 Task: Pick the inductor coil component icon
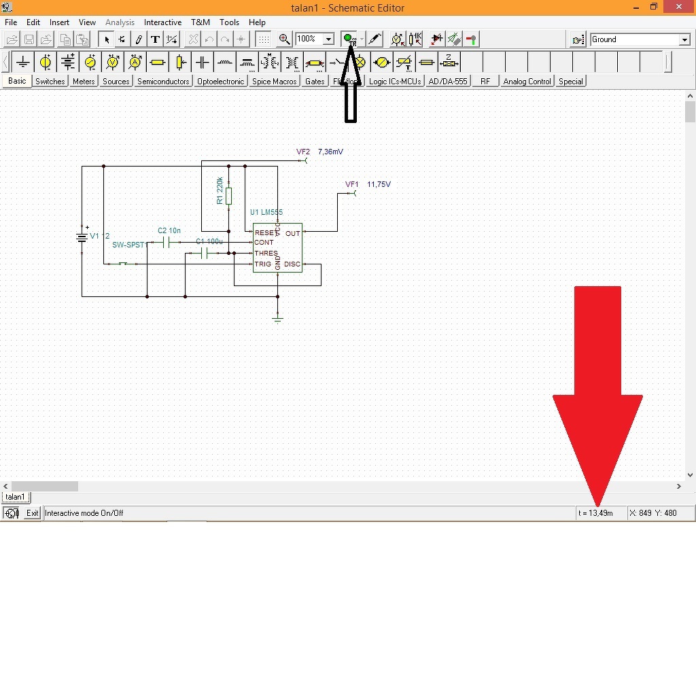pyautogui.click(x=225, y=62)
